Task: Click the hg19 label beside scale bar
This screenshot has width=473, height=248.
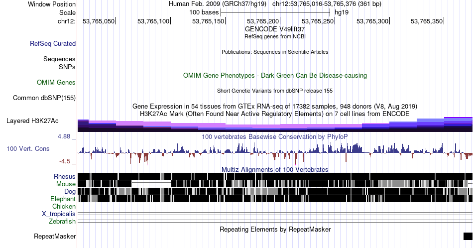Action: [342, 12]
